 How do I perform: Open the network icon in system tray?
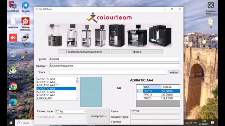coord(187,123)
